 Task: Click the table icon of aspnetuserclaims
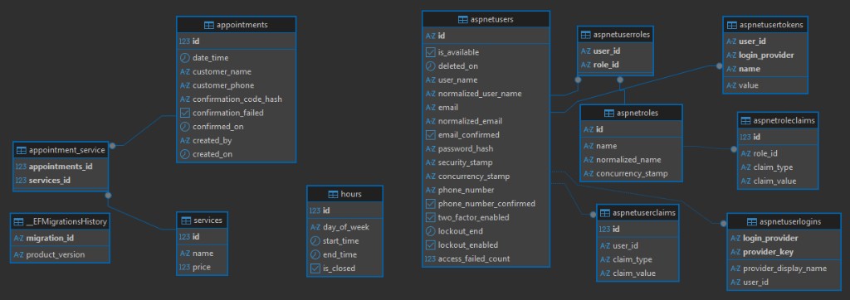pyautogui.click(x=605, y=213)
